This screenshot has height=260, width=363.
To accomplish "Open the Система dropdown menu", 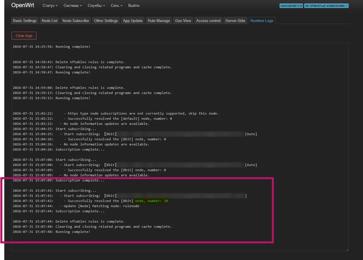I will (x=73, y=6).
